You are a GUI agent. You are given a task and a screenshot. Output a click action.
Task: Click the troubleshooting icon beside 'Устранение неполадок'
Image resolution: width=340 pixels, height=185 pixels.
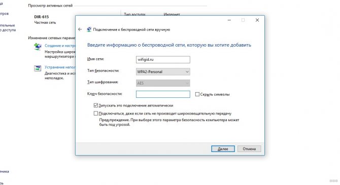coord(38,68)
